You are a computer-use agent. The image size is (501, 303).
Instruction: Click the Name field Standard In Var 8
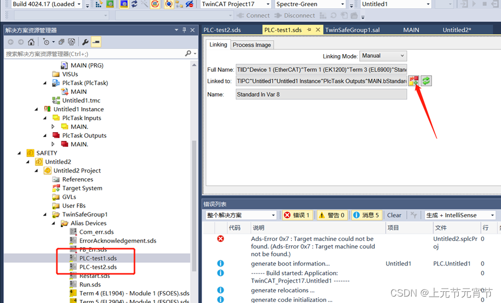tap(321, 94)
